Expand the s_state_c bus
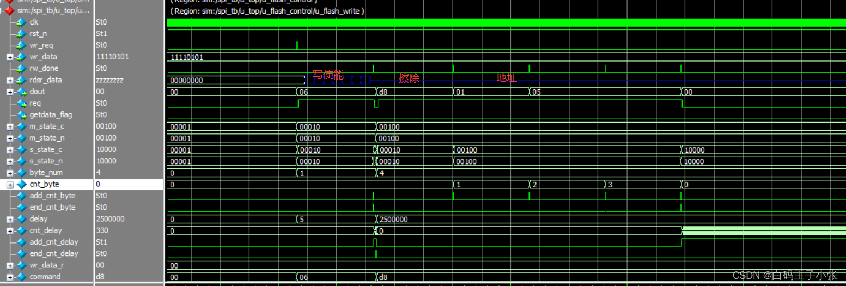Image resolution: width=846 pixels, height=286 pixels. click(10, 150)
